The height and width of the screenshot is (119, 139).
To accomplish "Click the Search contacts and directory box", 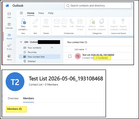I will pos(98,6).
